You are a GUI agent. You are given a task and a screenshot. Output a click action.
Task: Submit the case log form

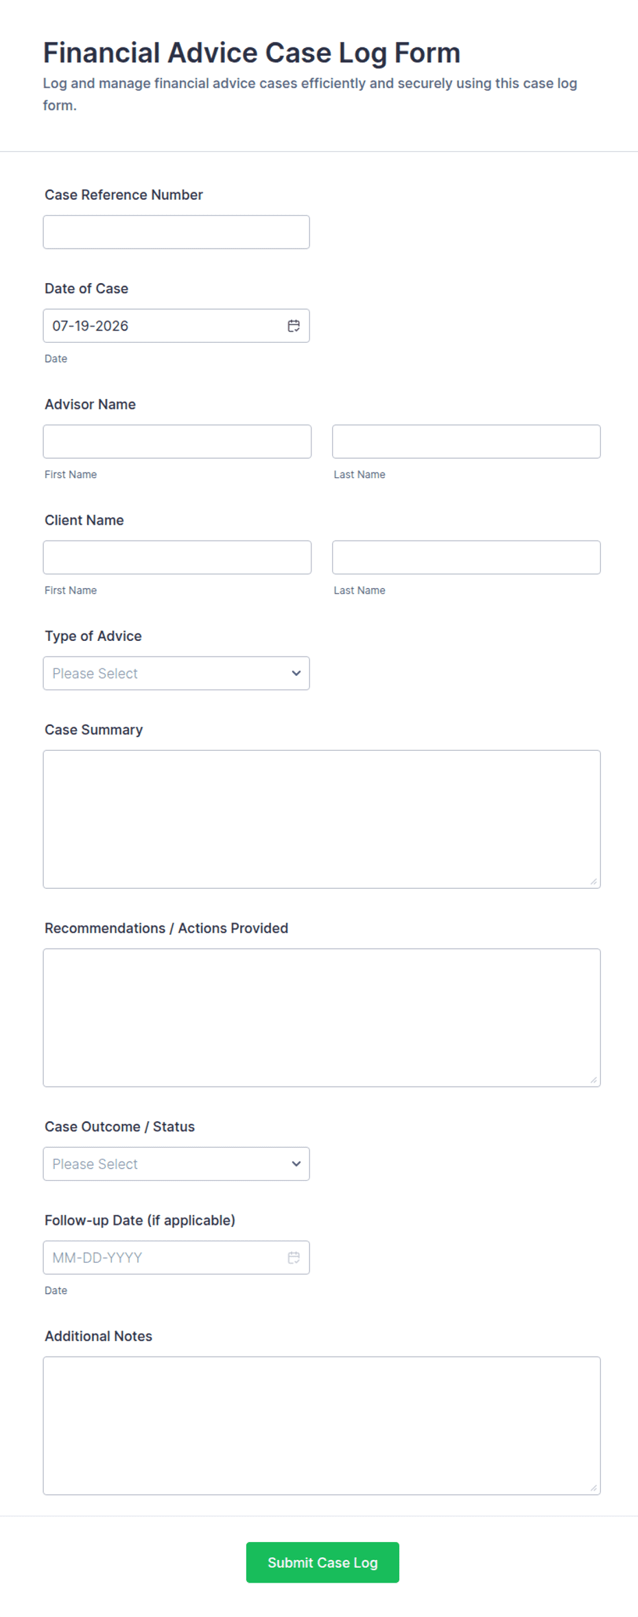pyautogui.click(x=322, y=1562)
